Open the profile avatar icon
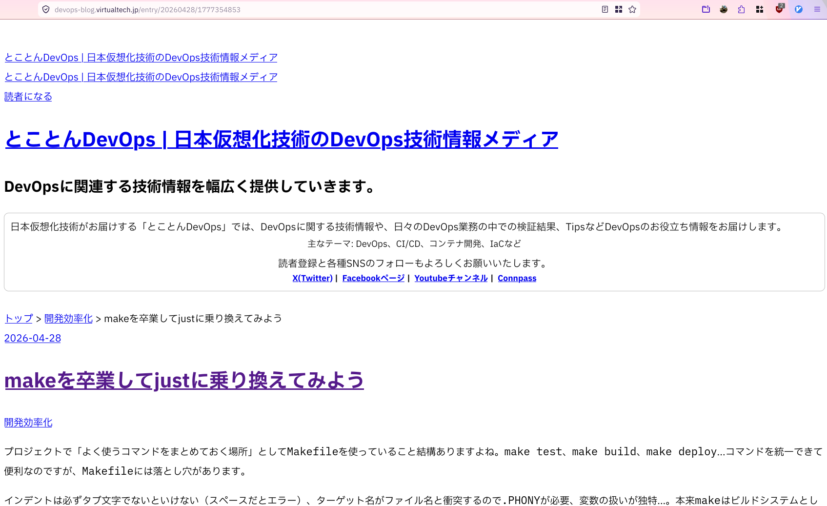 pos(724,9)
